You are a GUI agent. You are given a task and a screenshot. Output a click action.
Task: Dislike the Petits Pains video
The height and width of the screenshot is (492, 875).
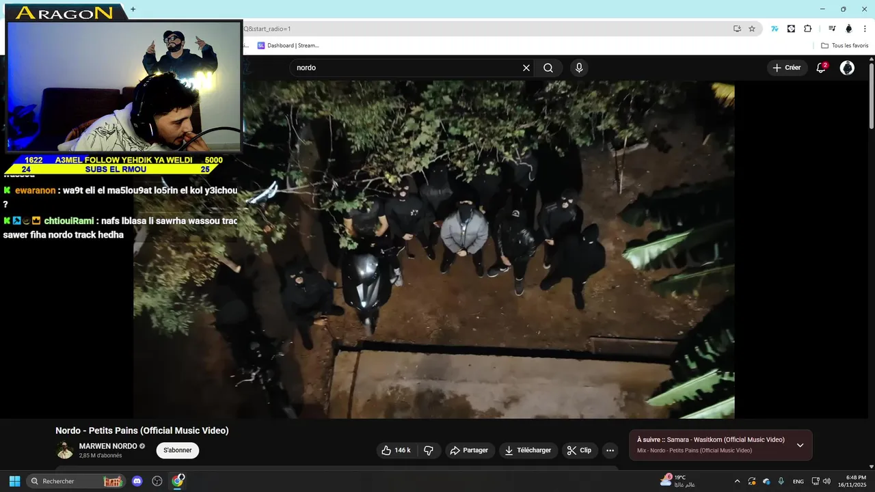tap(429, 450)
